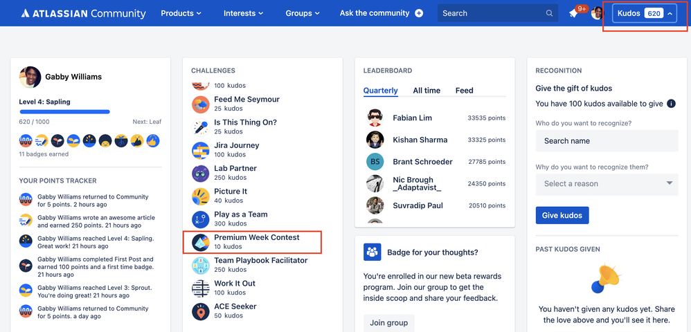Image resolution: width=691 pixels, height=332 pixels.
Task: Expand the Groups dropdown menu
Action: 303,13
